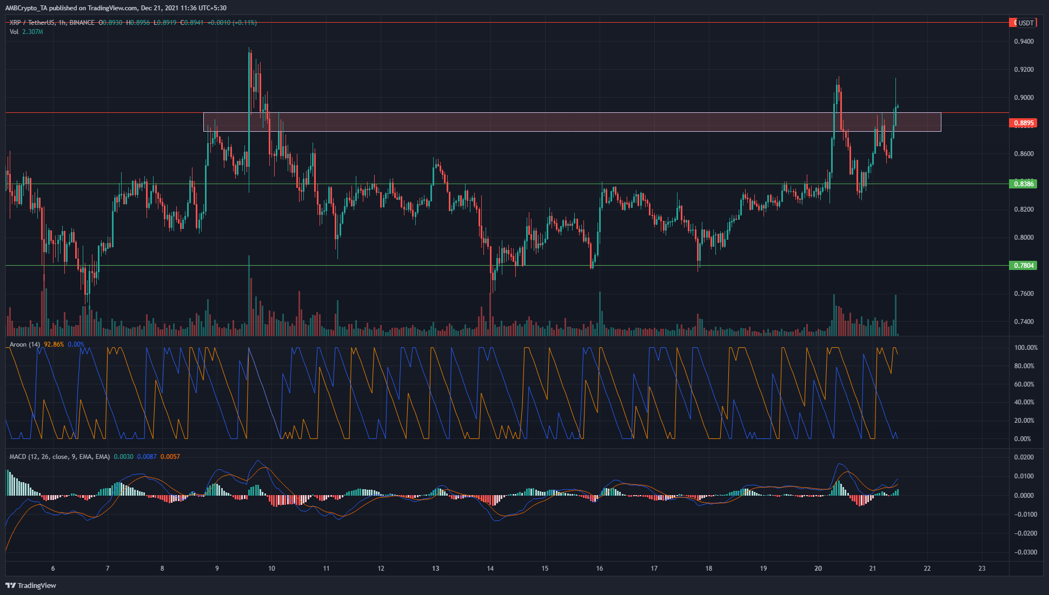Click the 0.9400 price axis value
The image size is (1049, 595).
(x=1024, y=42)
